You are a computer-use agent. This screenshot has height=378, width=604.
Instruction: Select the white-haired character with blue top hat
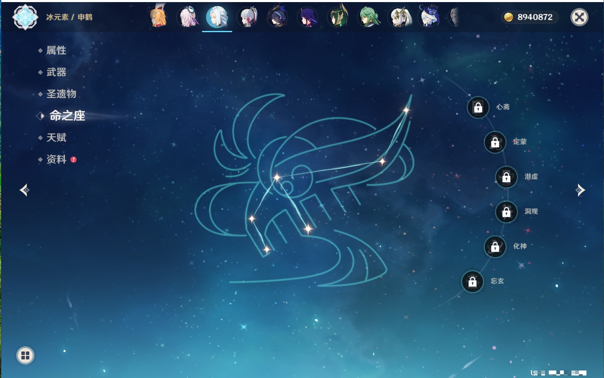429,17
